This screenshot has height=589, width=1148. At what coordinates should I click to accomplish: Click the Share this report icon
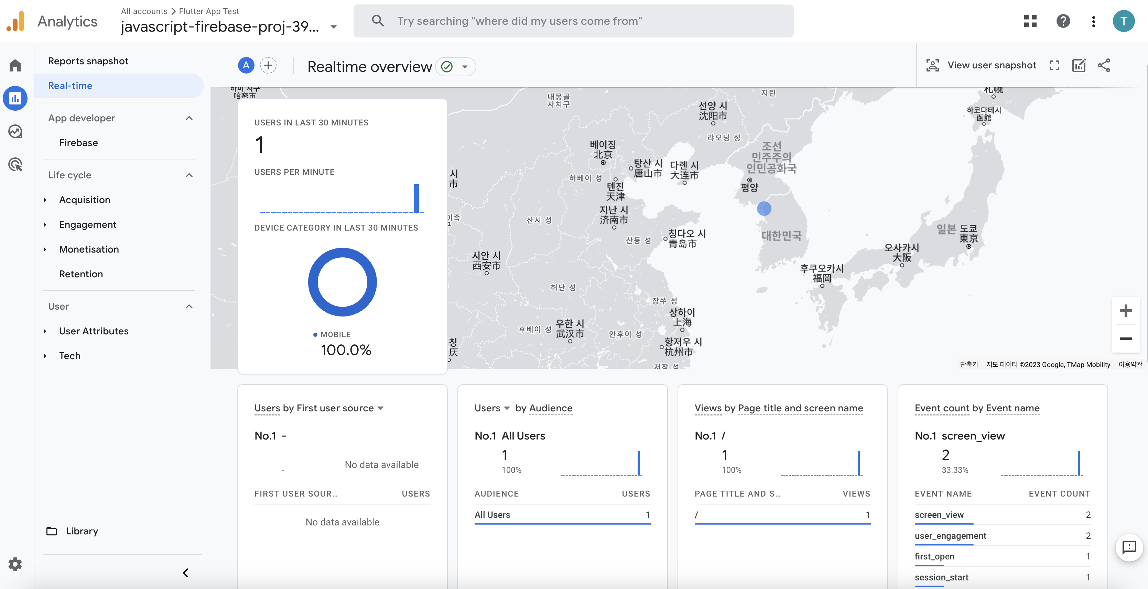(1104, 65)
